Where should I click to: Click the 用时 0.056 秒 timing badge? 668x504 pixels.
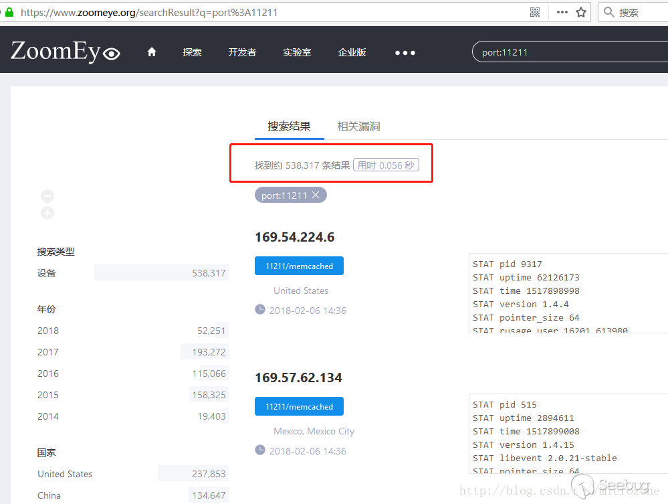pyautogui.click(x=386, y=165)
